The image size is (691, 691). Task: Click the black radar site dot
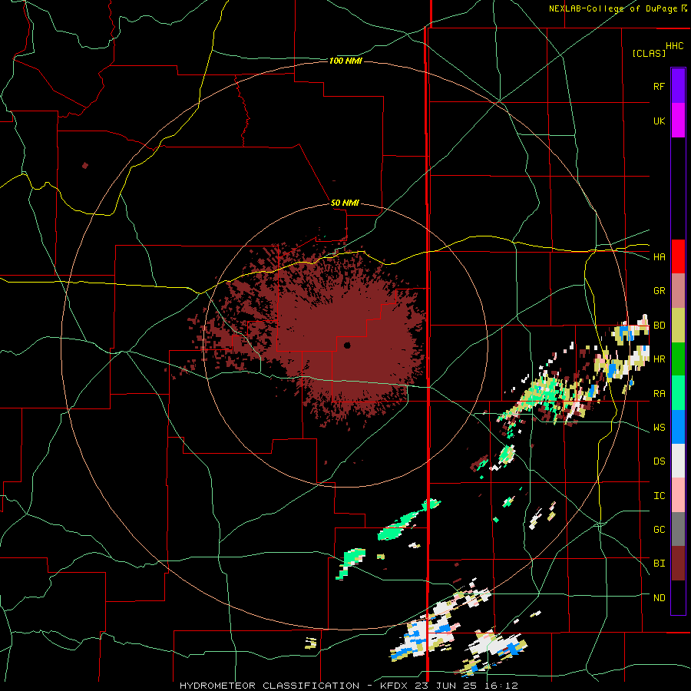(347, 345)
